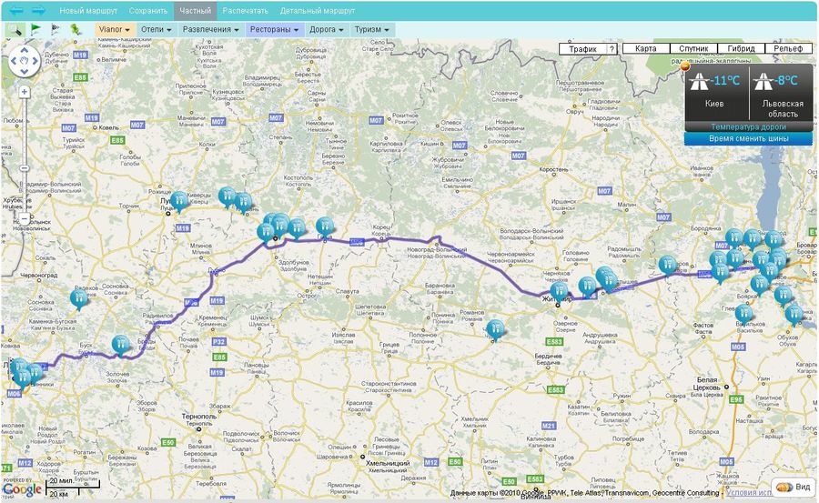The image size is (819, 503).
Task: Switch map to Спутник satellite view
Action: [693, 48]
